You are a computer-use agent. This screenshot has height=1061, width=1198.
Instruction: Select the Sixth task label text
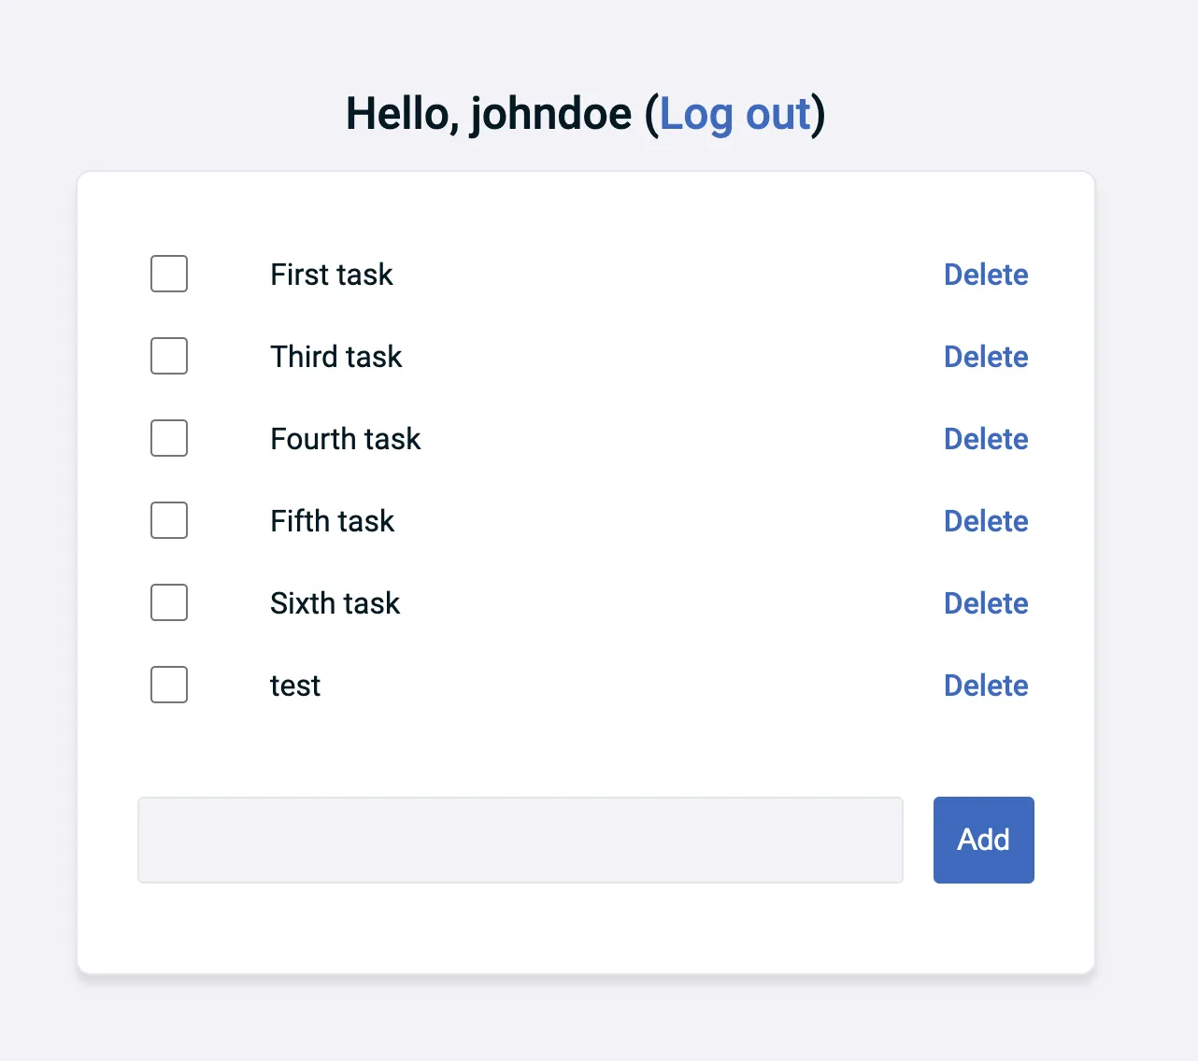[x=335, y=602]
